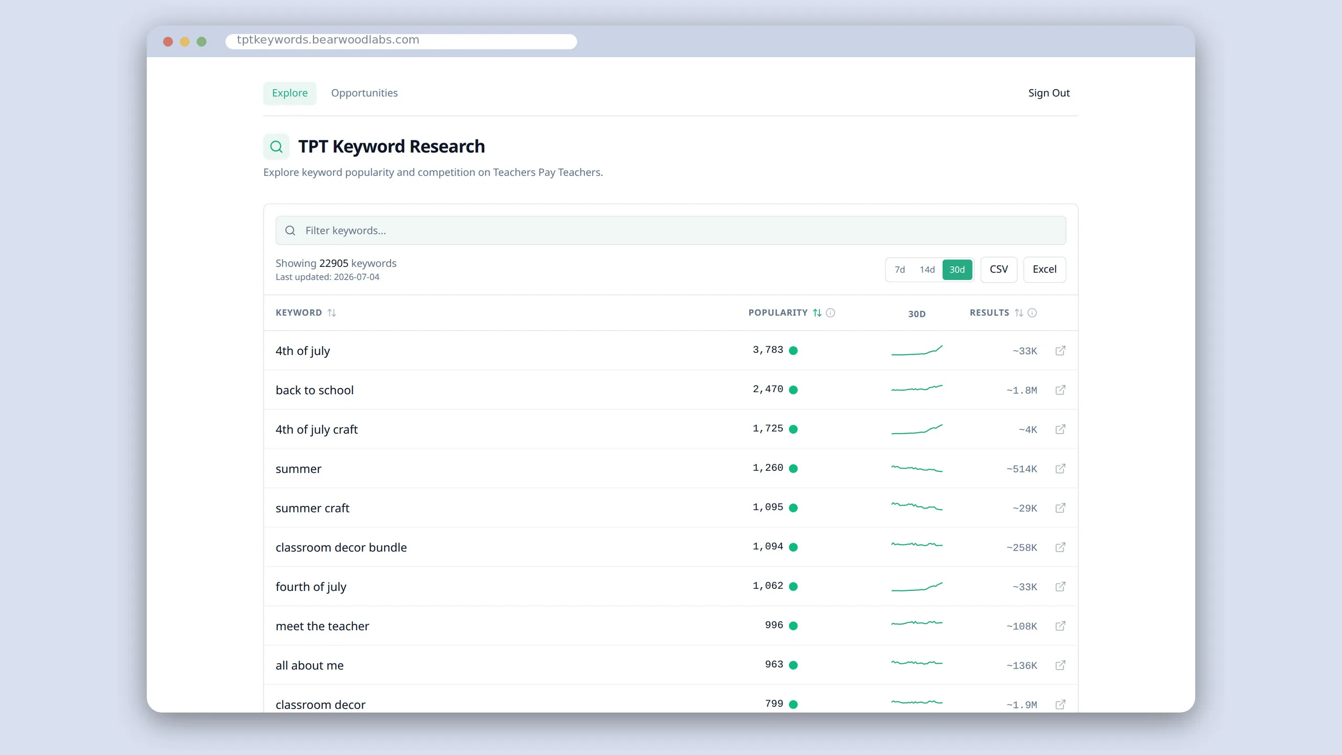Click the TPT Keyword Research magnifier logo

(x=276, y=147)
